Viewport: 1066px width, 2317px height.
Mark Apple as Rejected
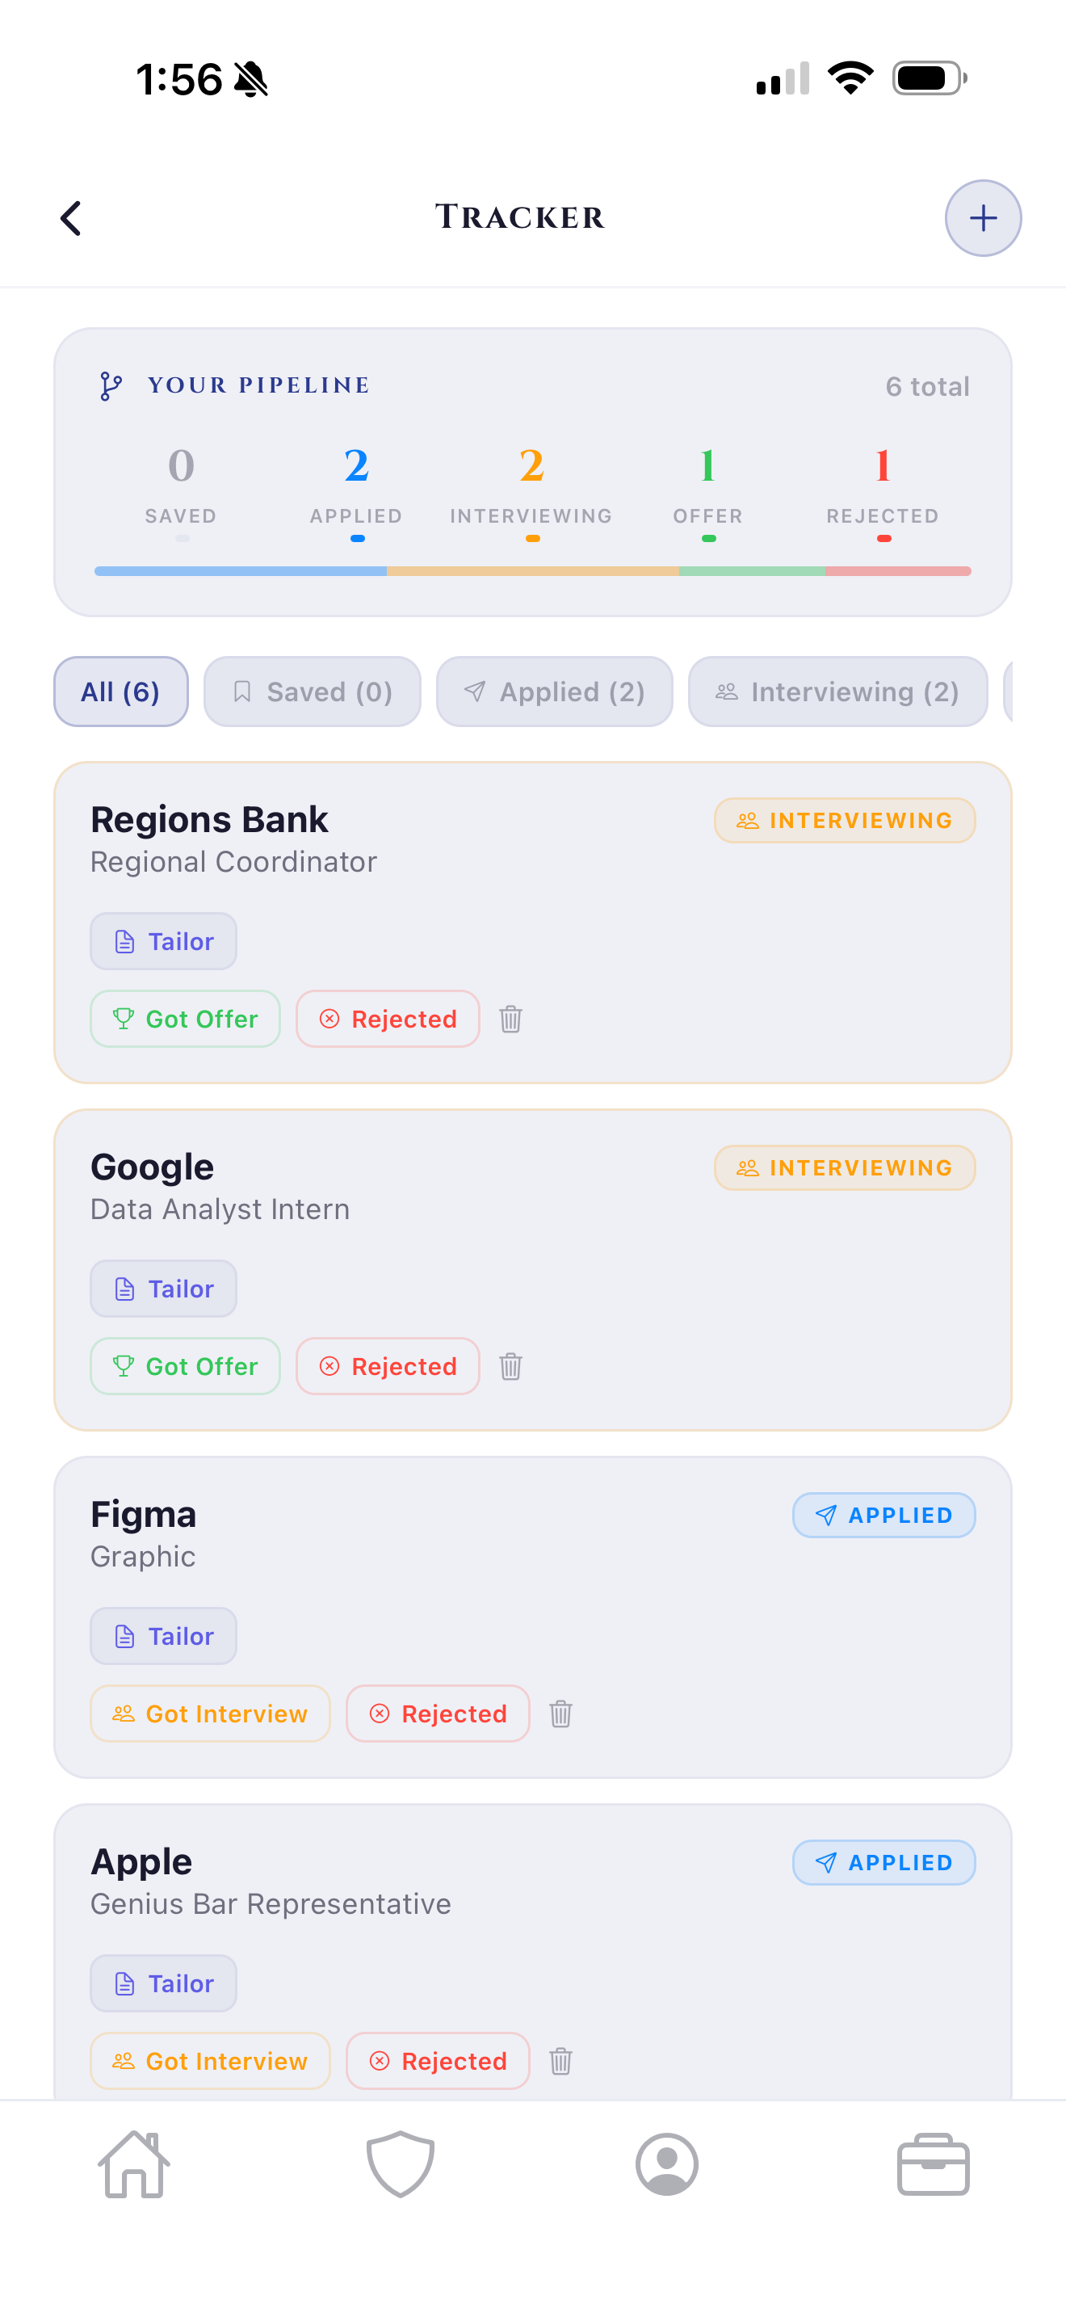[x=438, y=2061]
